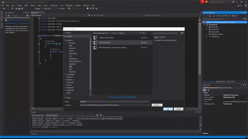Viewport: 248px width, 139px height.
Task: Expand the References node in Solution Explorer
Action: (207, 29)
